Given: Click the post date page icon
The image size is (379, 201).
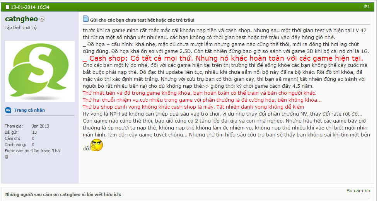Looking at the screenshot, I should [x=7, y=7].
